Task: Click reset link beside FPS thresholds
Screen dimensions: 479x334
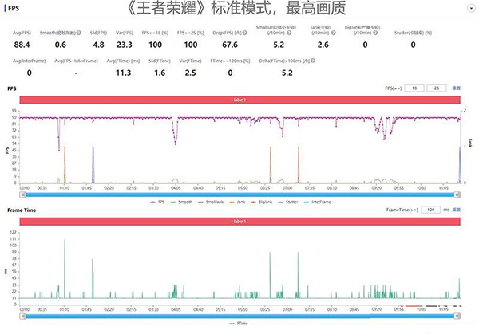Action: pos(457,88)
